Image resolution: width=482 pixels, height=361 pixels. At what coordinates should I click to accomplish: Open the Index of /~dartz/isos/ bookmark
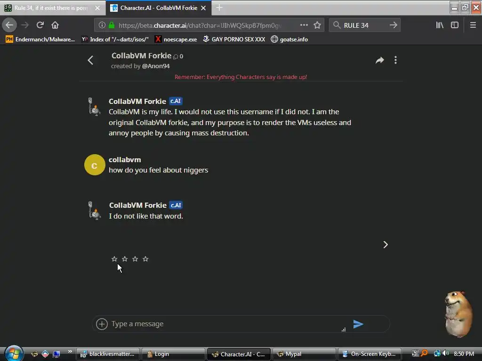115,39
